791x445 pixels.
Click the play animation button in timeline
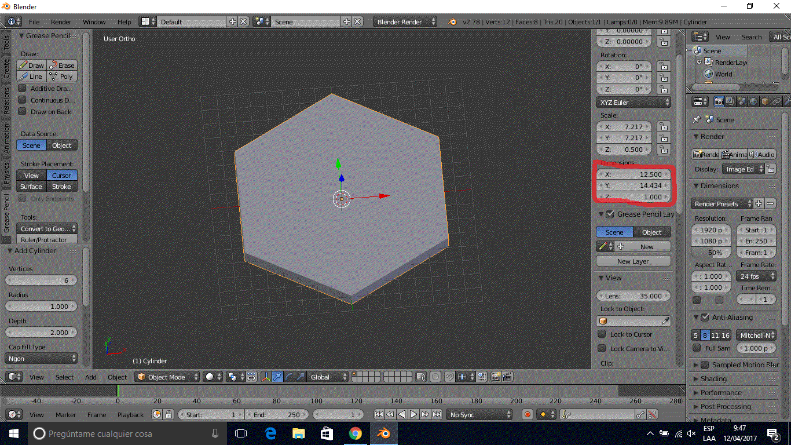(x=413, y=414)
